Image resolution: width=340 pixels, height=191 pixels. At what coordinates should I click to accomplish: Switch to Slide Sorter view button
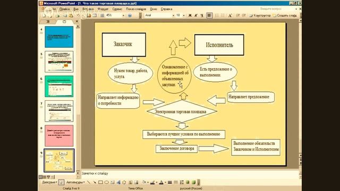click(45, 177)
